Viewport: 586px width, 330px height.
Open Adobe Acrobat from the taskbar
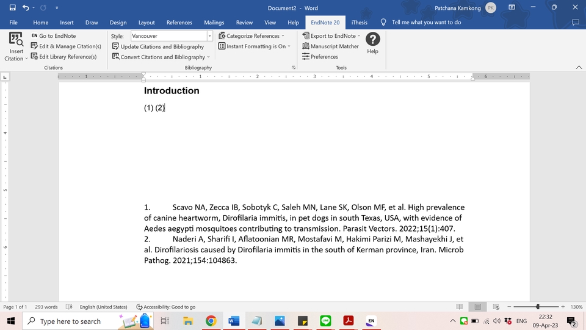click(x=349, y=321)
